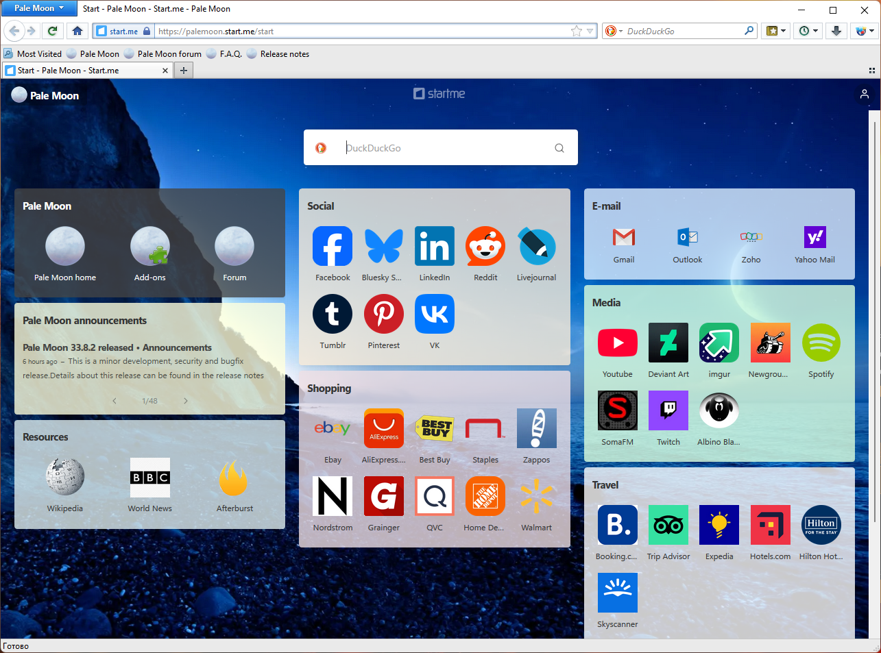Show previous announcement with left chevron
881x653 pixels.
[x=114, y=401]
